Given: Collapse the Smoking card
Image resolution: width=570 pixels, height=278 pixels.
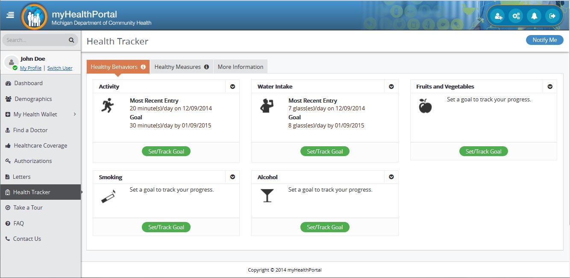Looking at the screenshot, I should (232, 177).
